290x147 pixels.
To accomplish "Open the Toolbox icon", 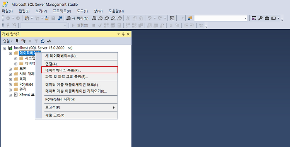I will pos(267,18).
